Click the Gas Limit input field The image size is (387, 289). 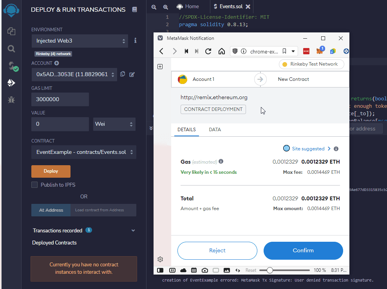coord(60,100)
